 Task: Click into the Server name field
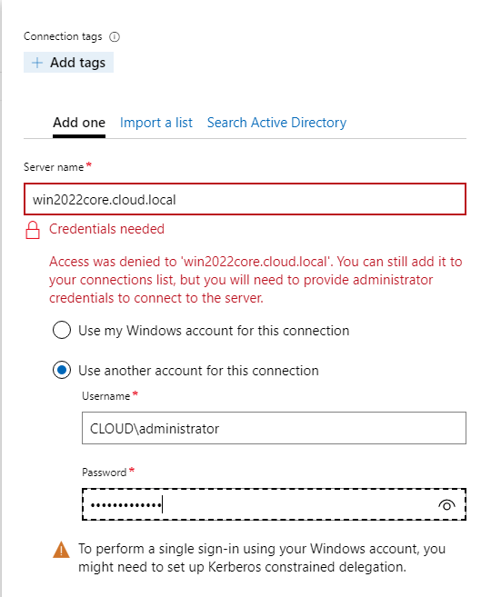[245, 199]
